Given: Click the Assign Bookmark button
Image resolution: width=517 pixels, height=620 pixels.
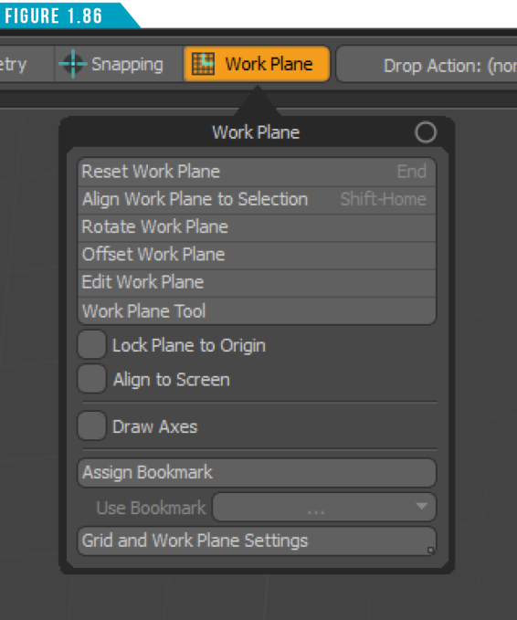Looking at the screenshot, I should pos(257,473).
